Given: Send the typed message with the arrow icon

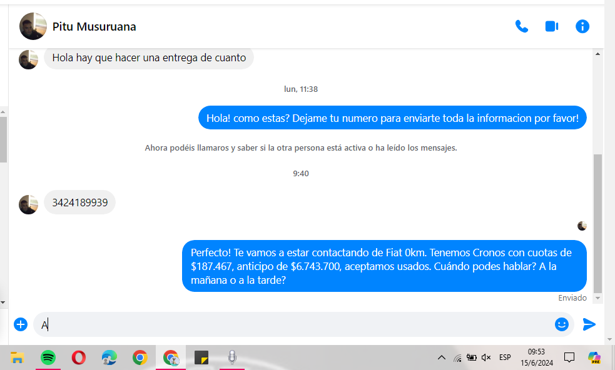Looking at the screenshot, I should tap(589, 324).
